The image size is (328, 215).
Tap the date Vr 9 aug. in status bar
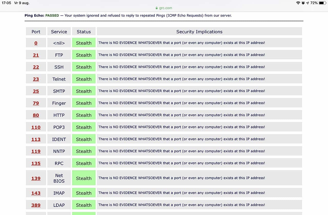tap(22, 3)
